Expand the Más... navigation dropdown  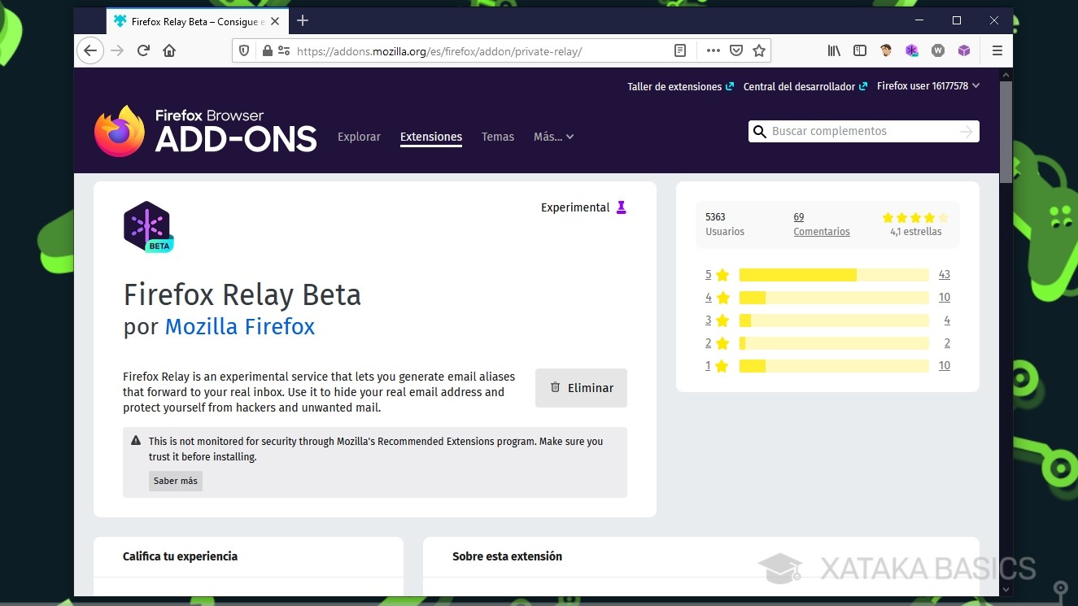coord(553,137)
